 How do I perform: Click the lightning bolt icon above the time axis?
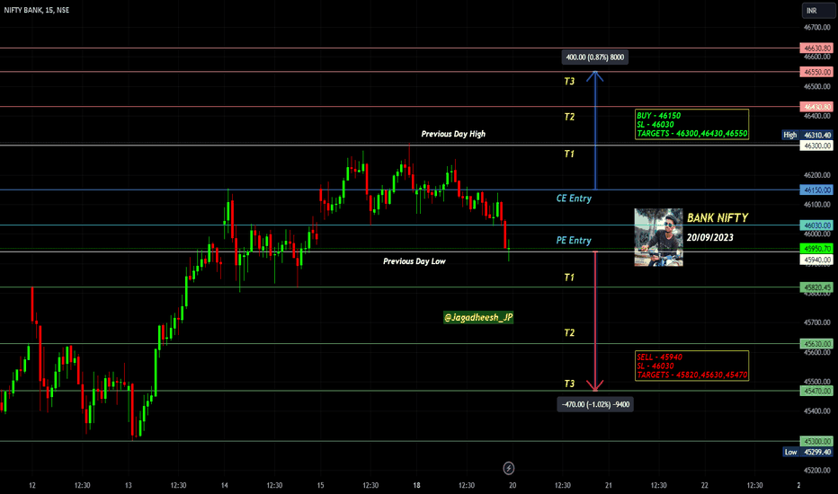click(x=508, y=468)
